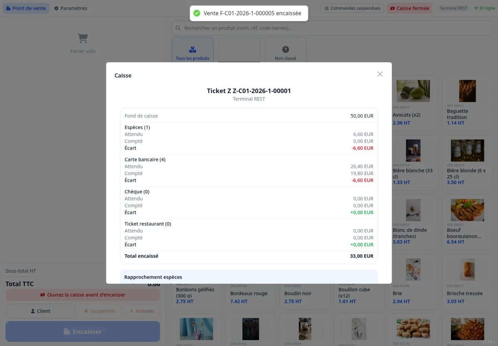Open Commandes suspendues list

coord(352,8)
